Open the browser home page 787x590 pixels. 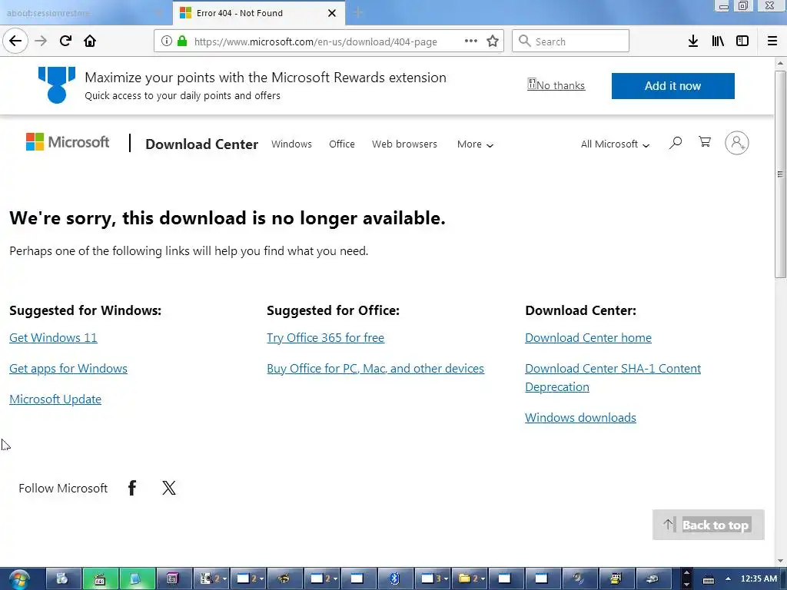pos(90,41)
